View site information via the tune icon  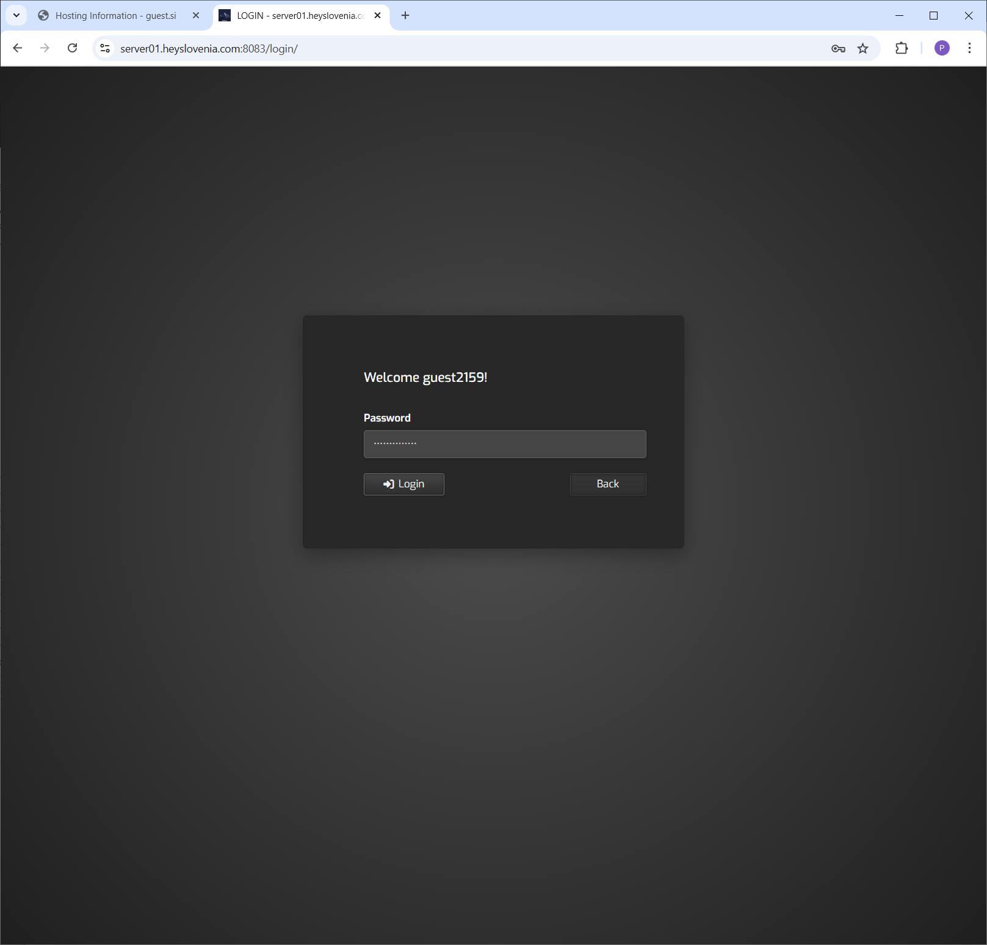click(104, 48)
